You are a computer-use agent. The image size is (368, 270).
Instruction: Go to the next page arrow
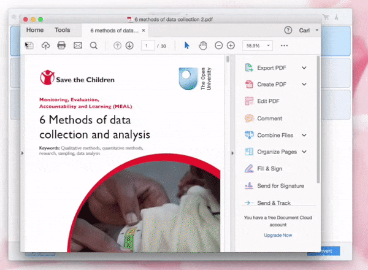pyautogui.click(x=129, y=45)
